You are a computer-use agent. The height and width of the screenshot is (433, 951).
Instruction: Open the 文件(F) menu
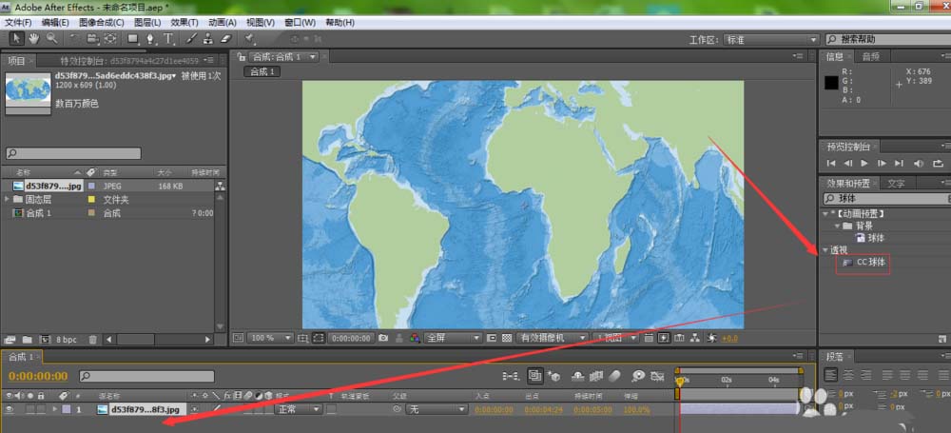[x=18, y=23]
